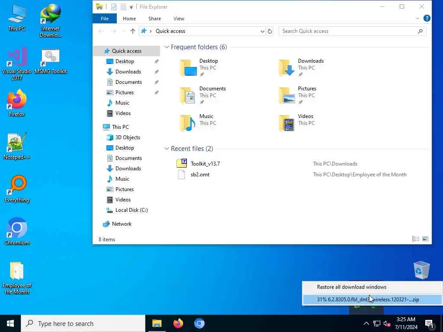Open File Explorer from taskbar
The height and width of the screenshot is (332, 443).
[157, 323]
